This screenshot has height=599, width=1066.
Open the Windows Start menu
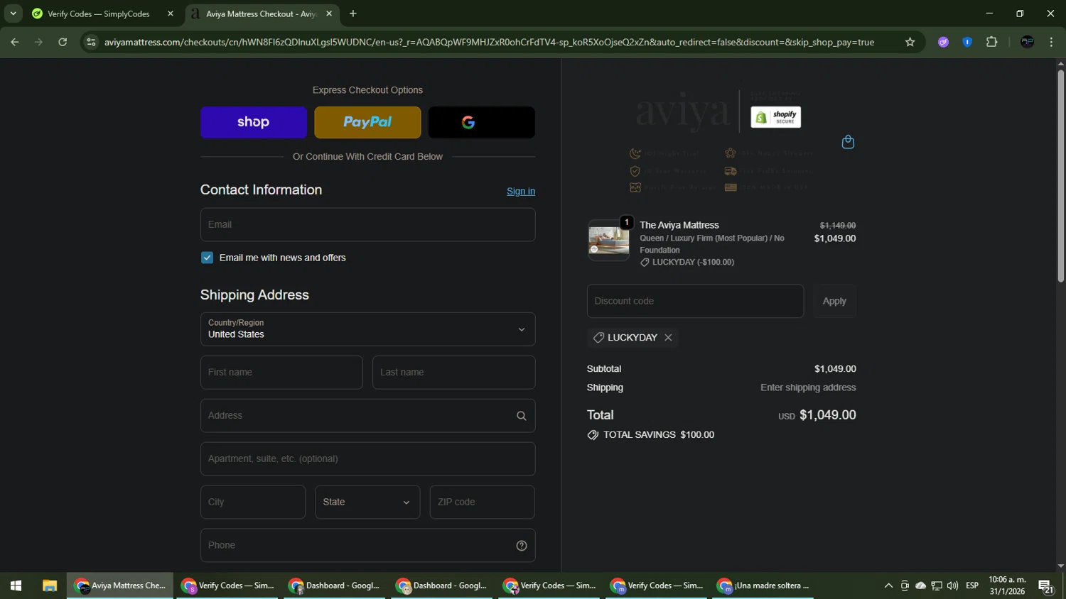16,586
